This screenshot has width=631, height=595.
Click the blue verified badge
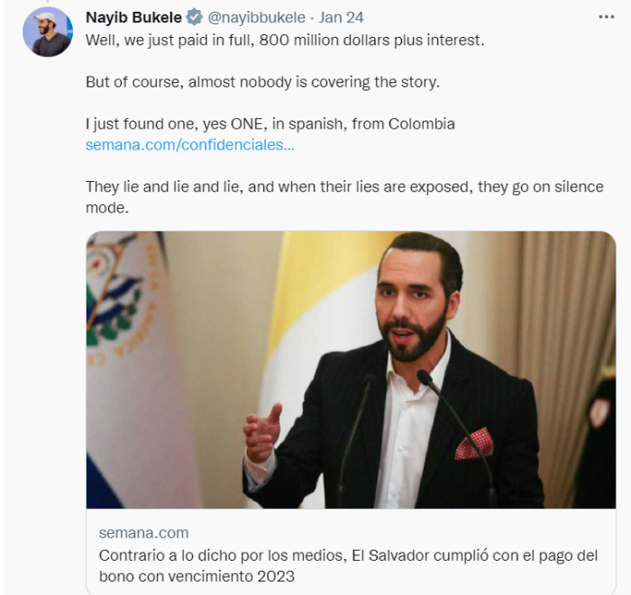pyautogui.click(x=194, y=18)
